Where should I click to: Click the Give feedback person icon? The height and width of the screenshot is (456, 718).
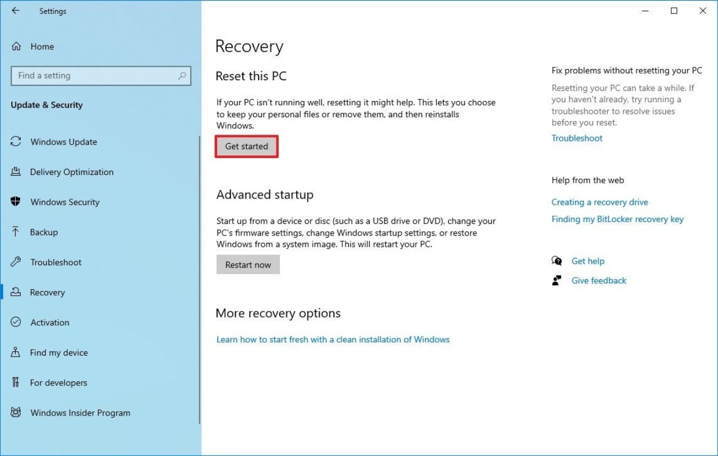click(x=557, y=280)
